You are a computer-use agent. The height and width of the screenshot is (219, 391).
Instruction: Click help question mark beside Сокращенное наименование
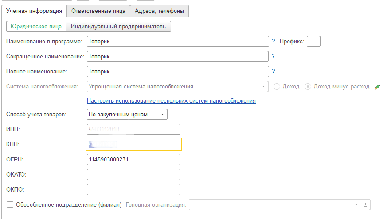[x=274, y=57]
